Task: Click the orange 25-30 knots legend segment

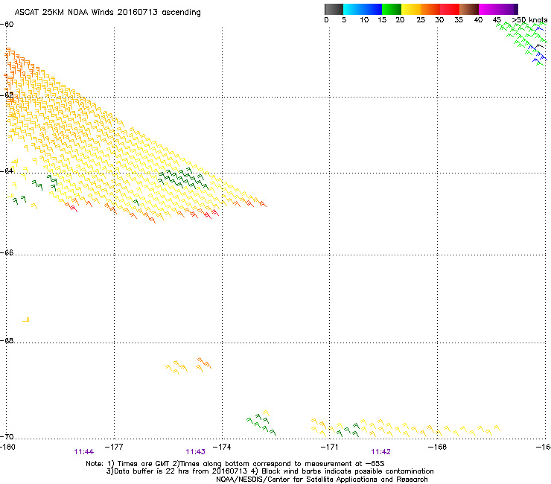Action: (430, 9)
